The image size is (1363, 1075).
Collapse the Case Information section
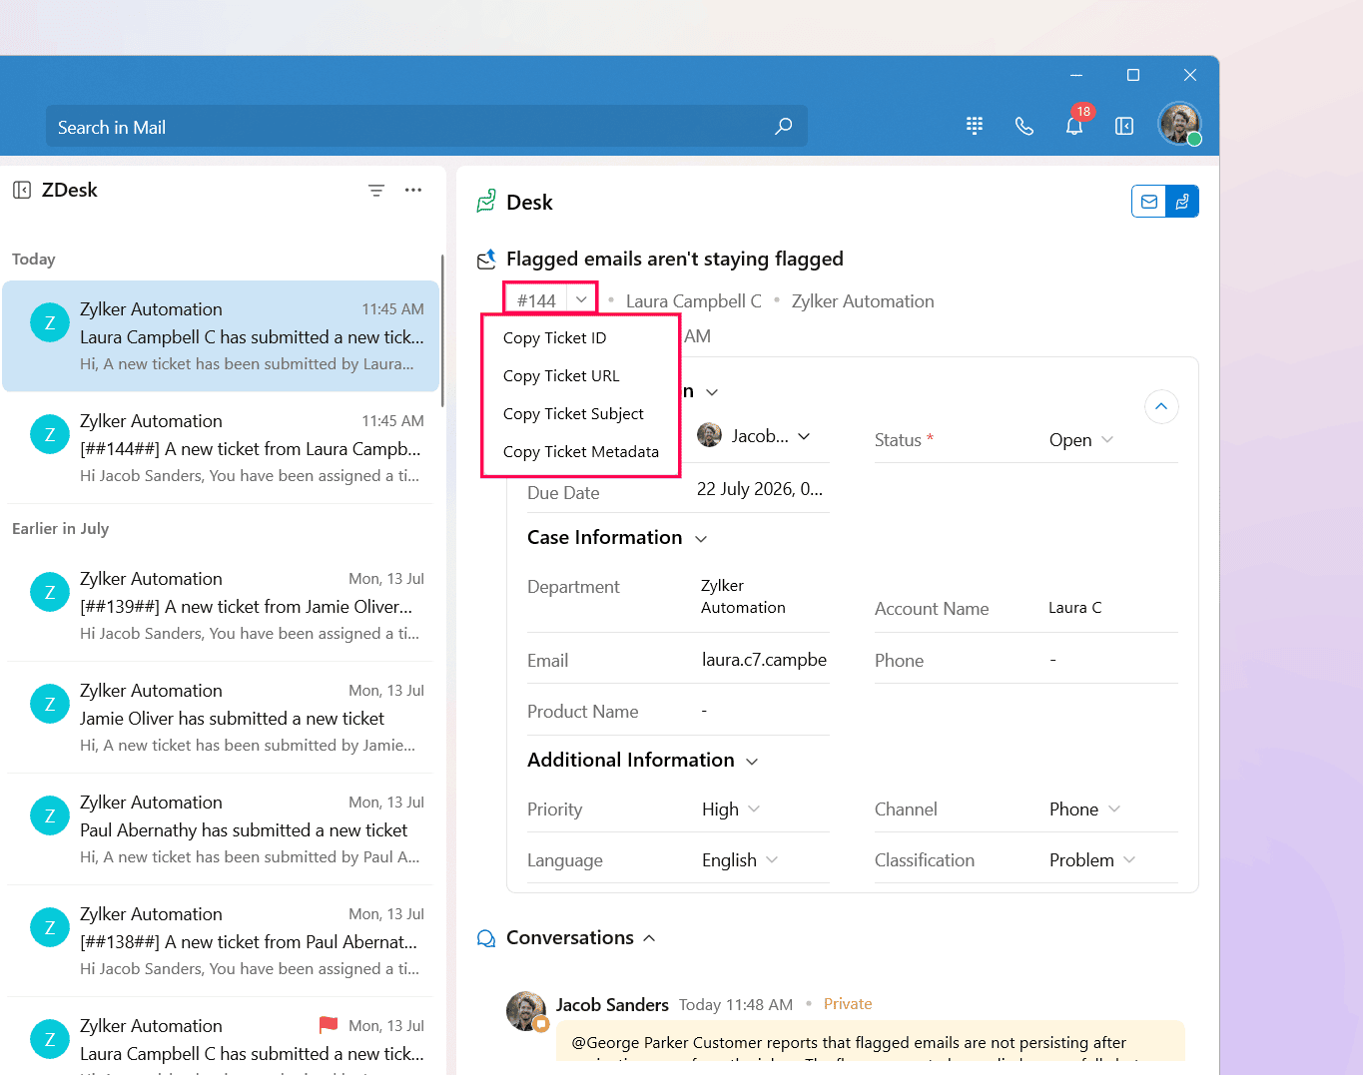point(701,539)
